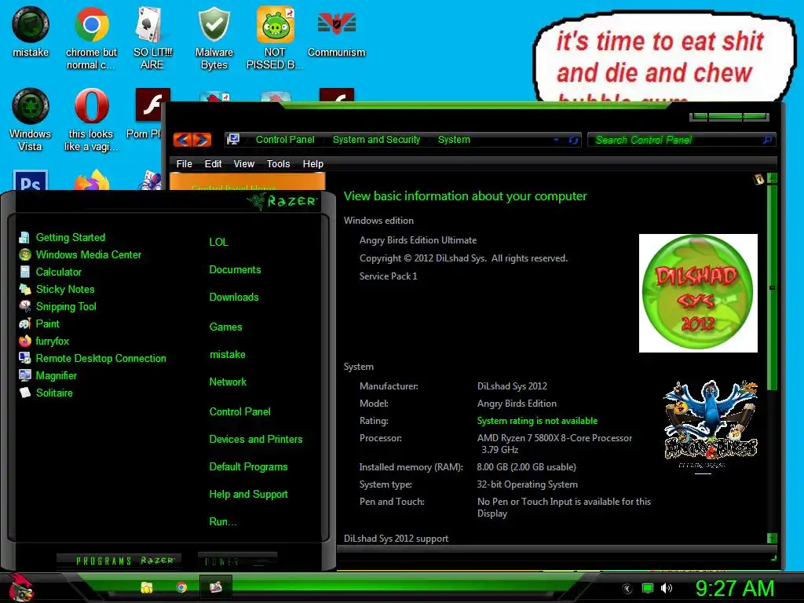Image resolution: width=804 pixels, height=603 pixels.
Task: Click the scrollbar down arrow
Action: coord(773,538)
